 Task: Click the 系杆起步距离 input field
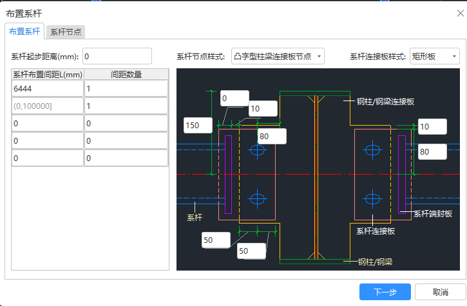click(x=117, y=56)
